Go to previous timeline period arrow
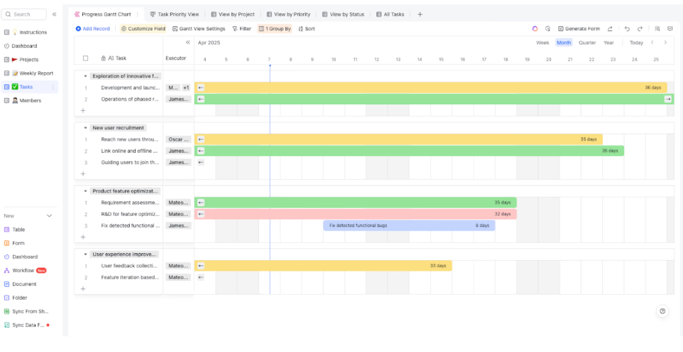 point(652,43)
